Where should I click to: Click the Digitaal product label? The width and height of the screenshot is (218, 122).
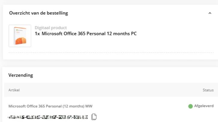[x=51, y=28]
